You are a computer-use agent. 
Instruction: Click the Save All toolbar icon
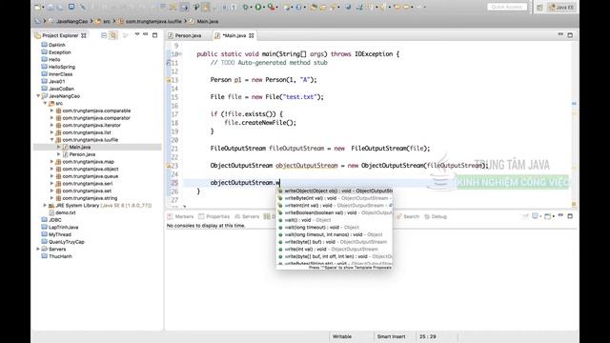click(x=60, y=7)
